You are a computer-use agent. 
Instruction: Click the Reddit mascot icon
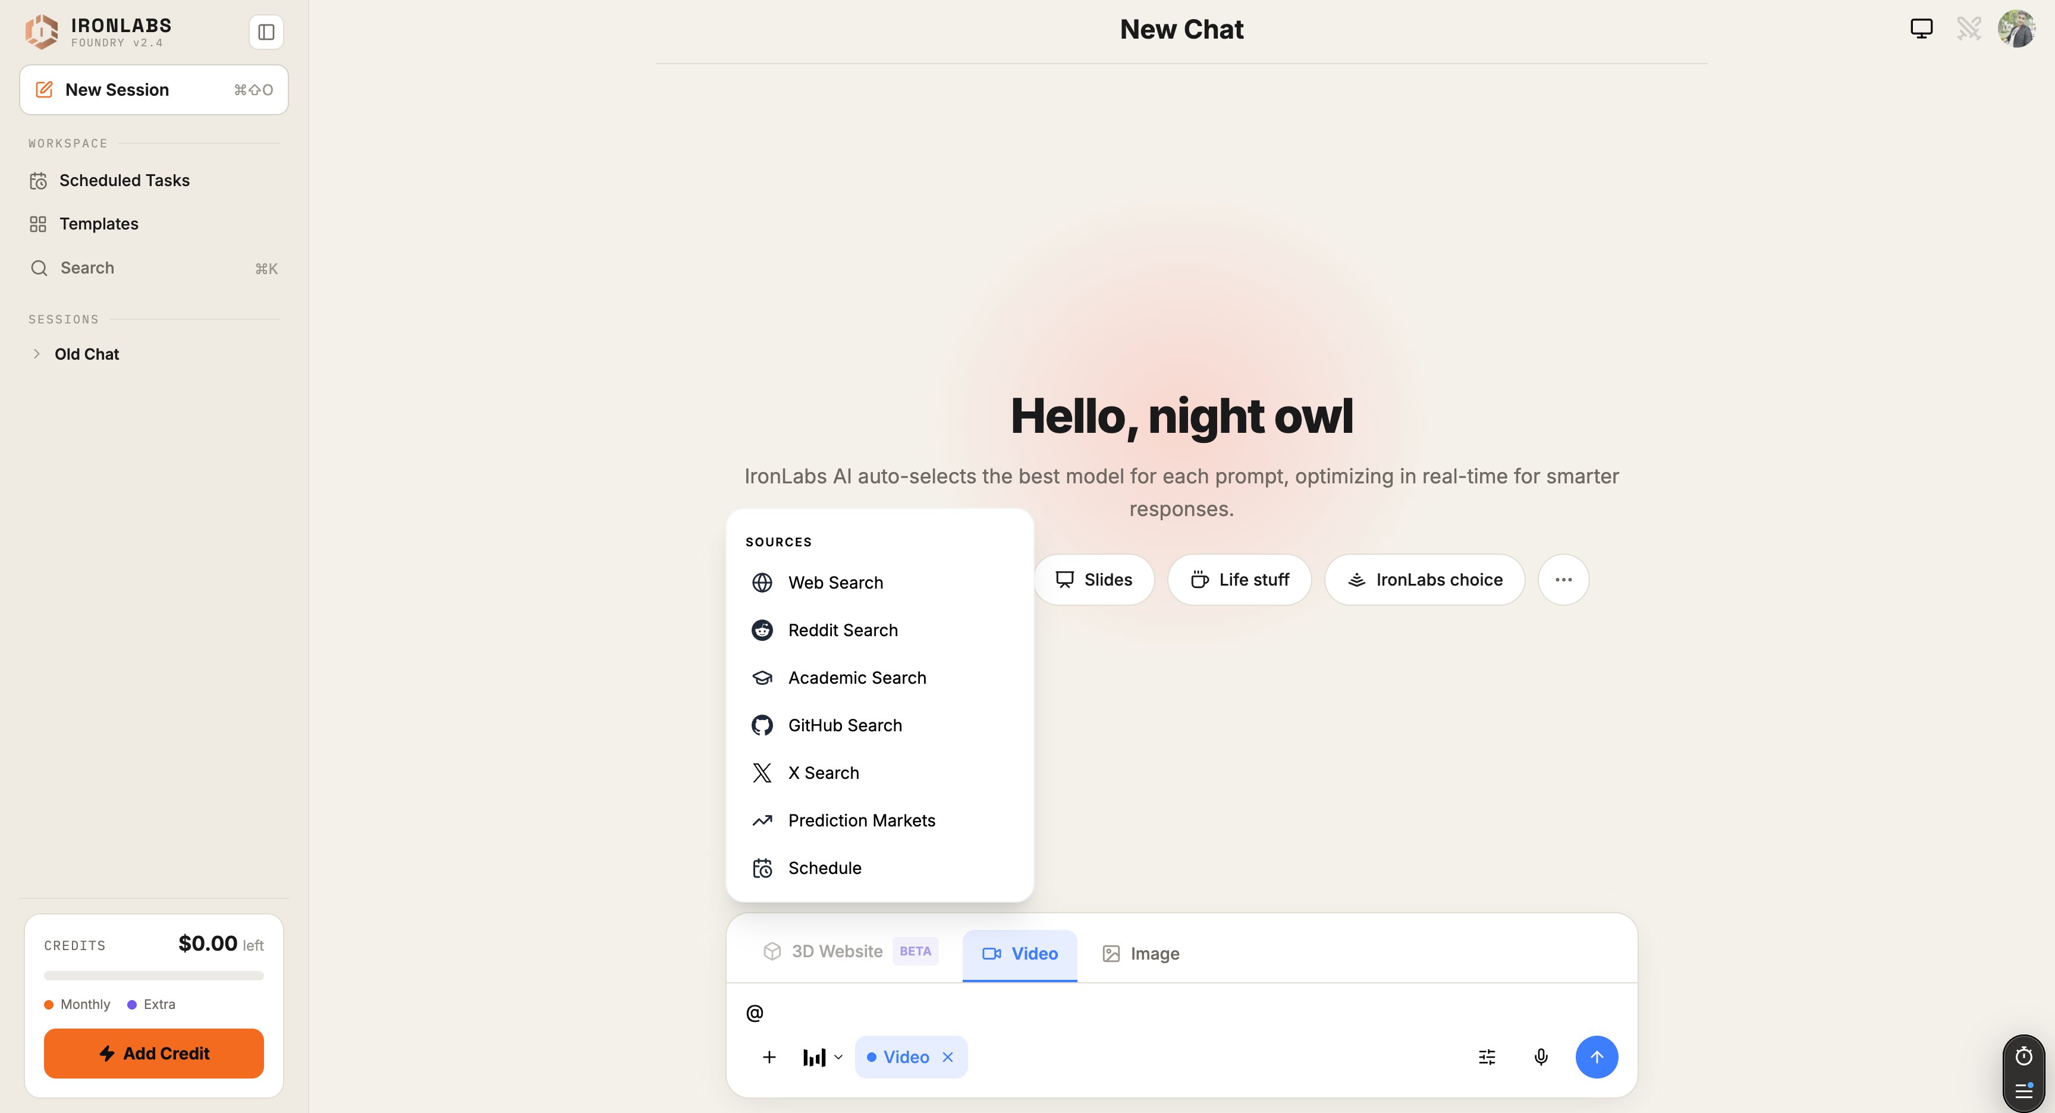[762, 630]
